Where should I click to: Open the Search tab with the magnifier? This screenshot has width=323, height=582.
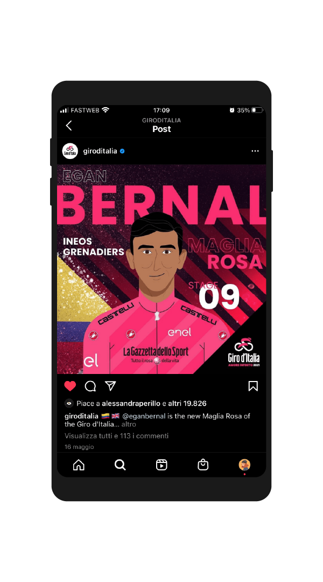120,465
